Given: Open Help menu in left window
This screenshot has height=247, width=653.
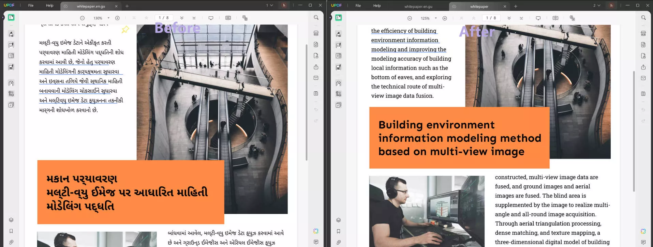Looking at the screenshot, I should [50, 5].
